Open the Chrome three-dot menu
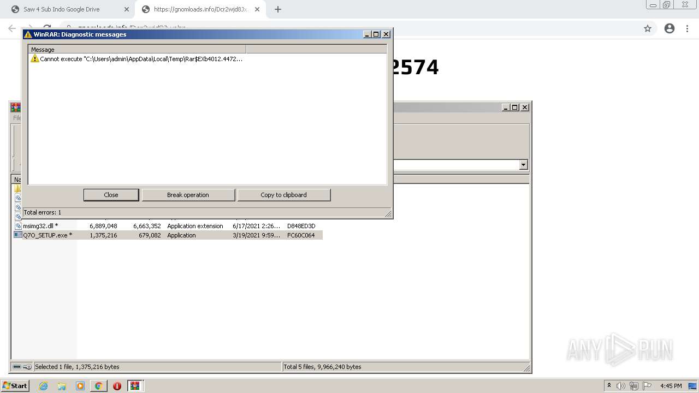The image size is (699, 393). coord(688,28)
